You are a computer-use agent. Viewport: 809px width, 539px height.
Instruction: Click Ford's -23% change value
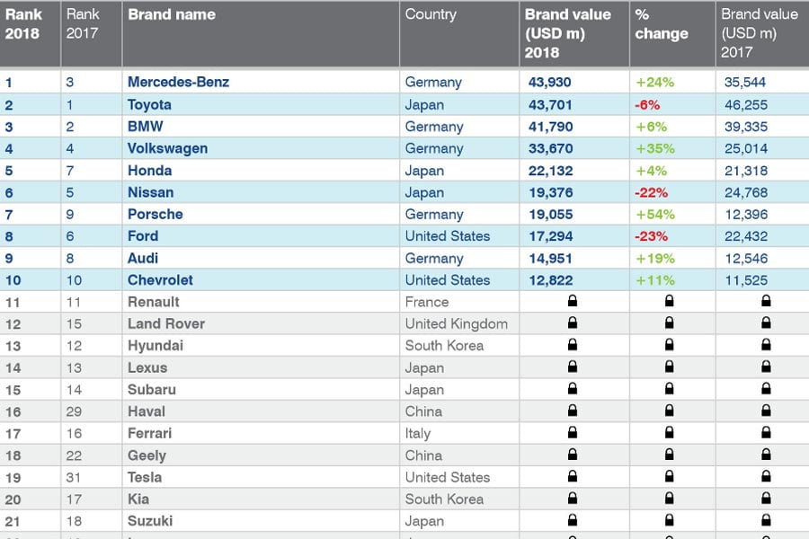point(653,236)
